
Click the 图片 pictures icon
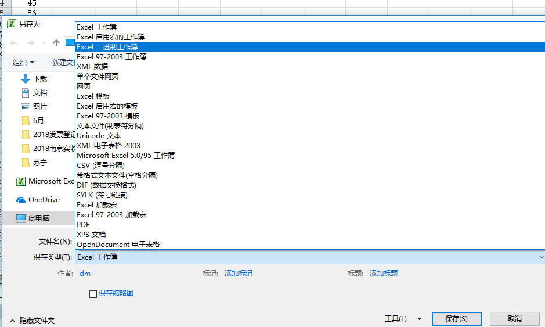pos(26,107)
